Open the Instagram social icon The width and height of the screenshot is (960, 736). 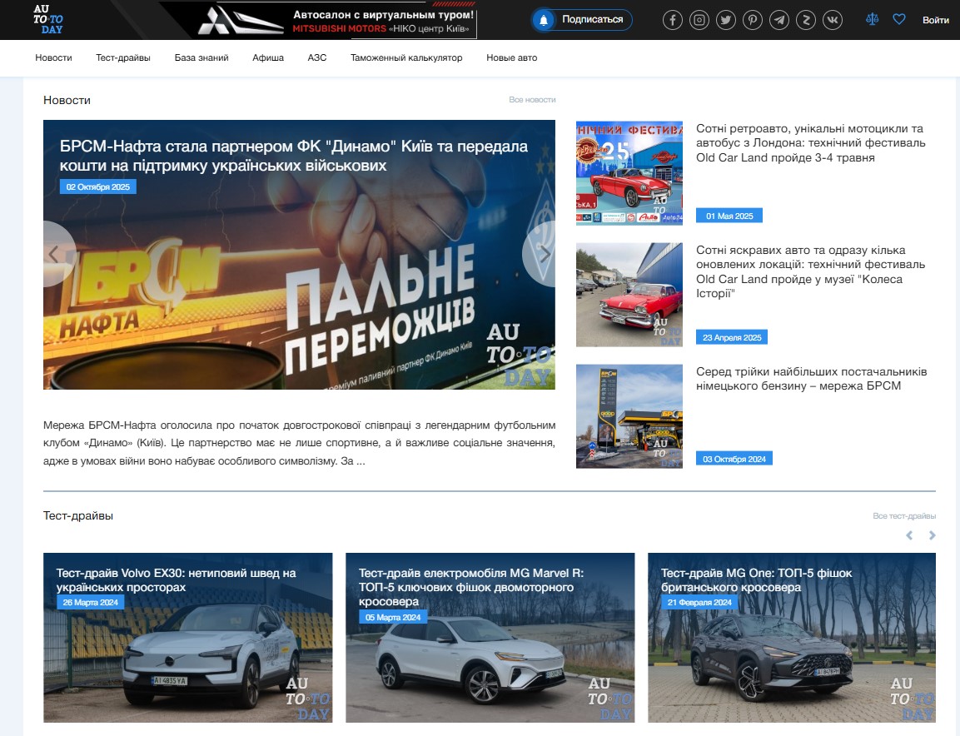coord(699,20)
